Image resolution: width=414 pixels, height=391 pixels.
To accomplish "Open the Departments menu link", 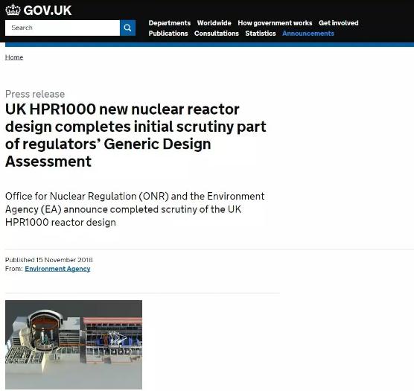I will [170, 23].
